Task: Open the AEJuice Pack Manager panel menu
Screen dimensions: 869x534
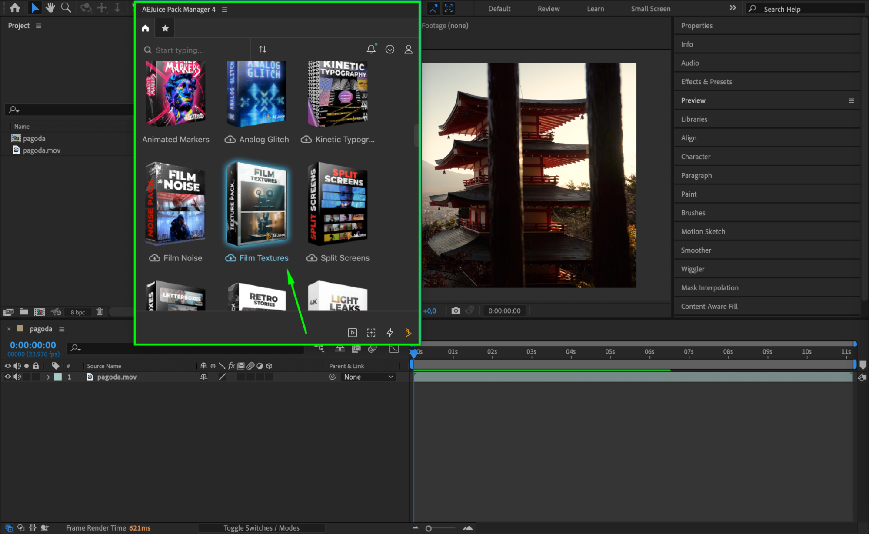Action: 224,10
